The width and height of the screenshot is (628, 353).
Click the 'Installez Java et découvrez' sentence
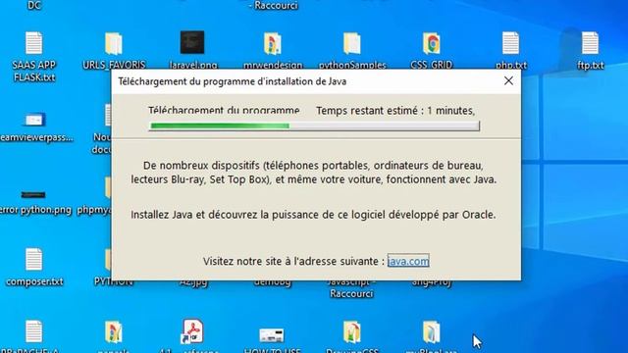click(x=313, y=215)
